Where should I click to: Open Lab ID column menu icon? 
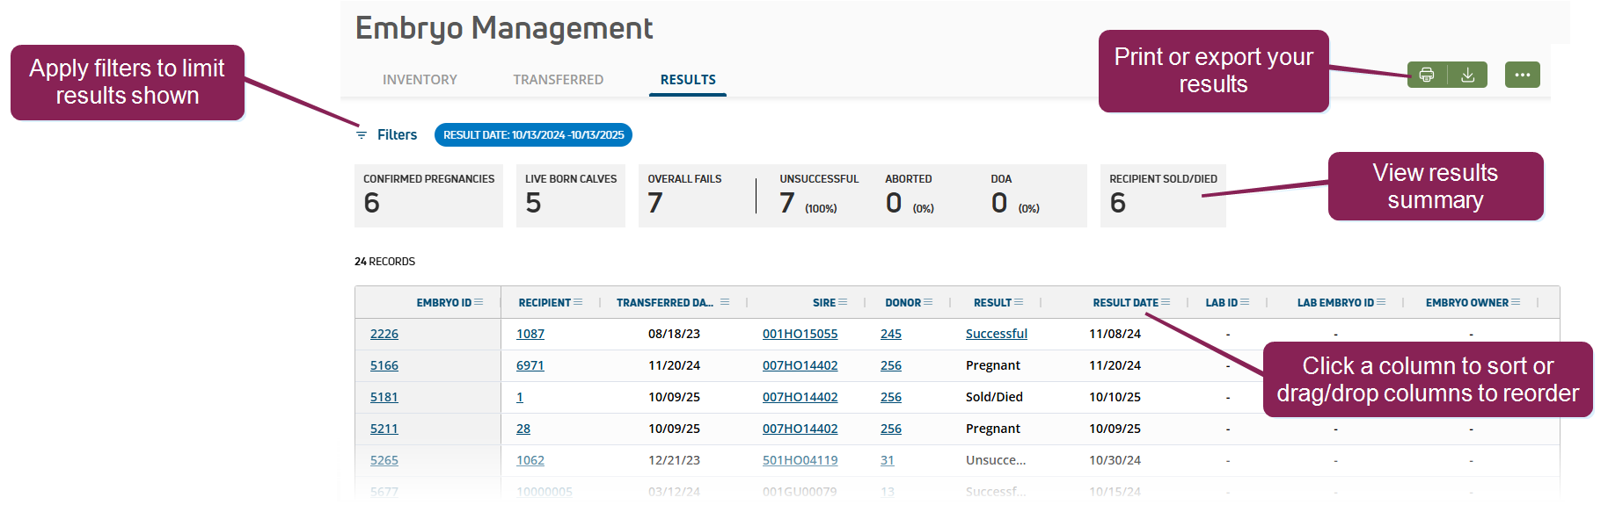pos(1245,302)
